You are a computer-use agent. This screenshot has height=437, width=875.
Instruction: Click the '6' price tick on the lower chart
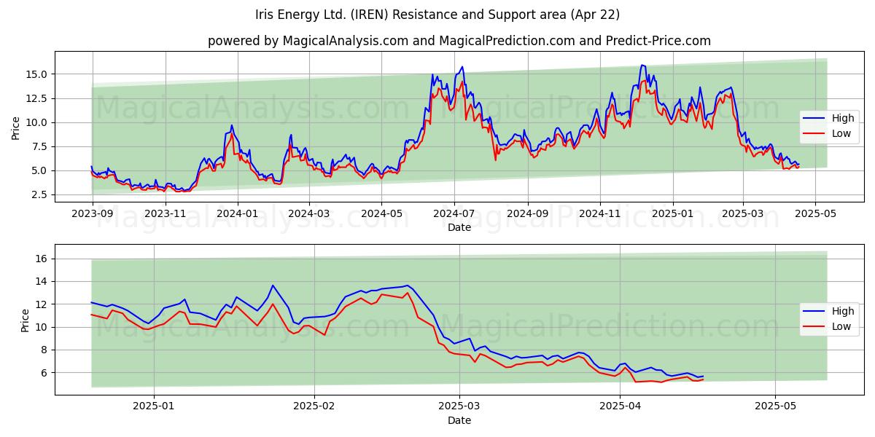point(44,373)
